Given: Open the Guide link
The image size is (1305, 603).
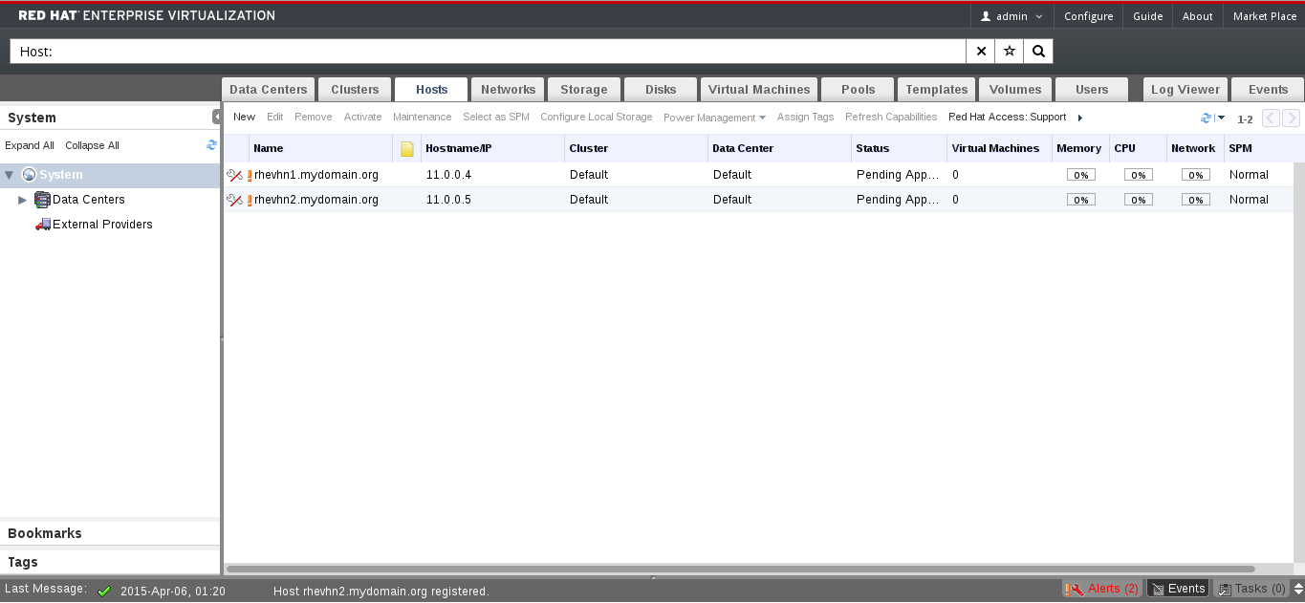Looking at the screenshot, I should [1147, 16].
